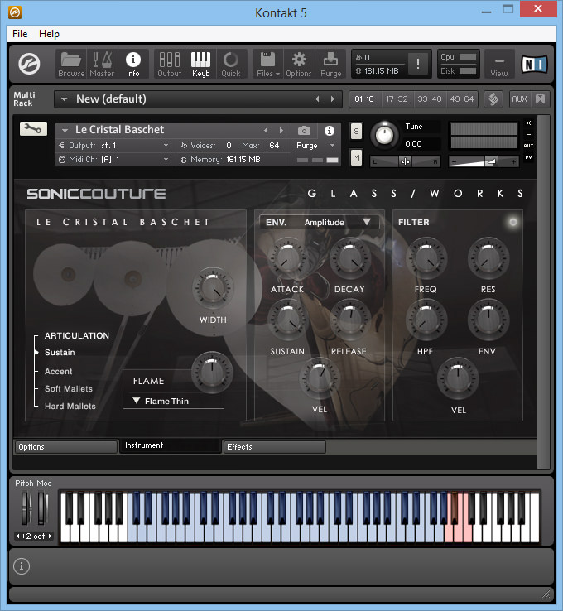Viewport: 563px width, 611px height.
Task: Click the panic exclamation button
Action: pos(418,63)
